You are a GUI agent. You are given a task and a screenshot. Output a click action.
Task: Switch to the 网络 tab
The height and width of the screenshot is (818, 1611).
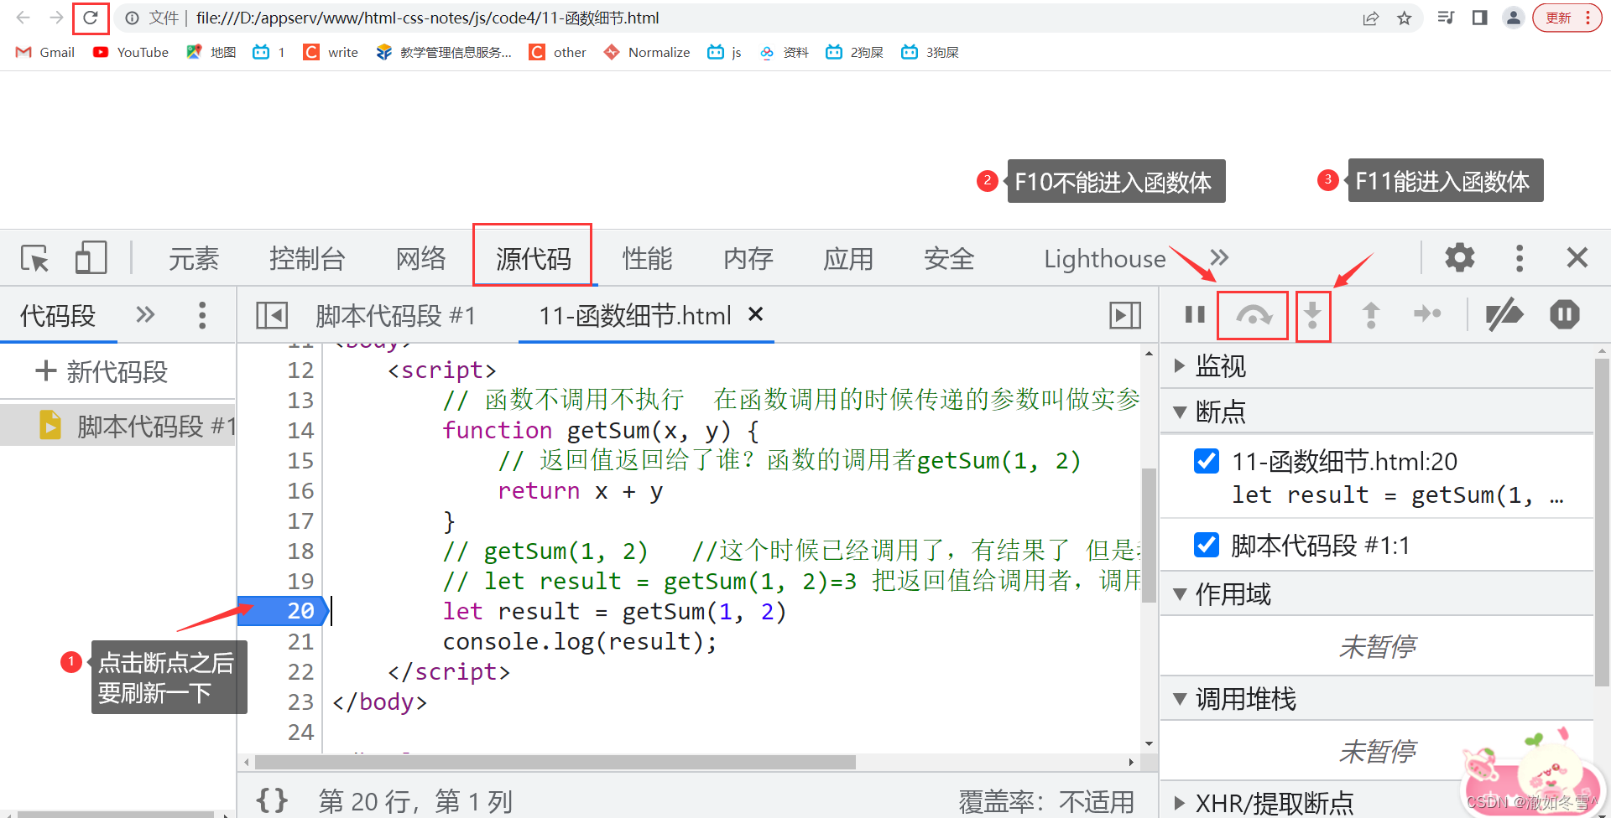coord(420,259)
